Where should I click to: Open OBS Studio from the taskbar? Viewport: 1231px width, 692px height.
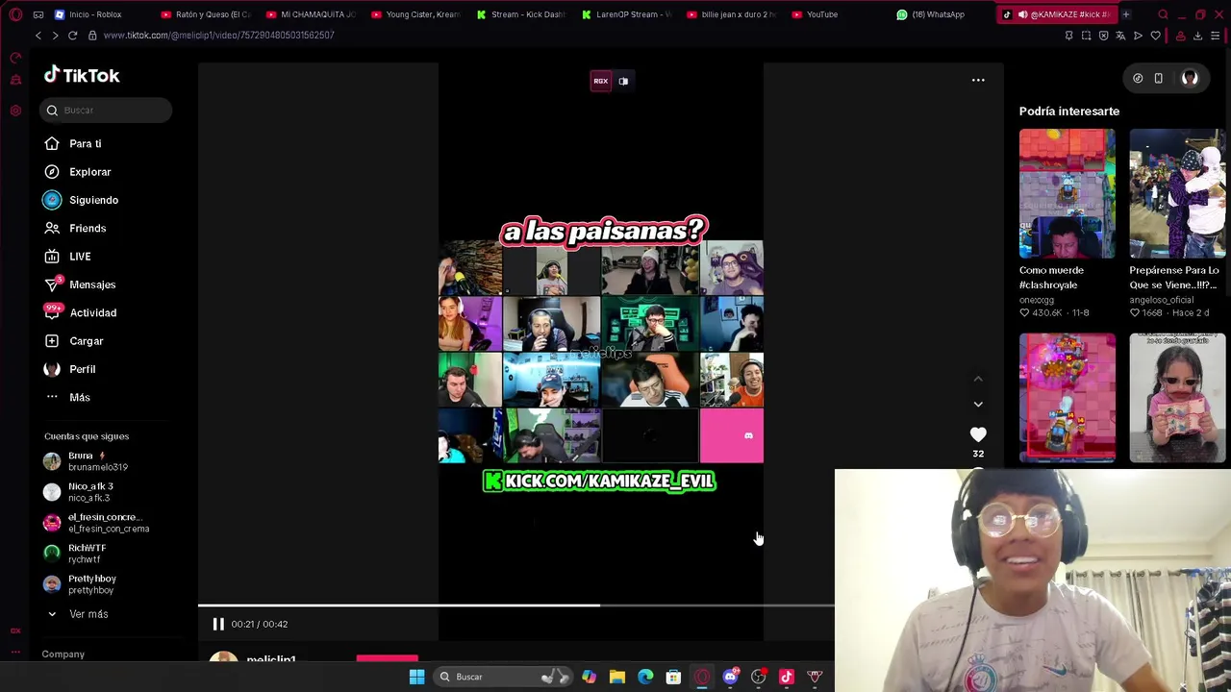click(759, 677)
